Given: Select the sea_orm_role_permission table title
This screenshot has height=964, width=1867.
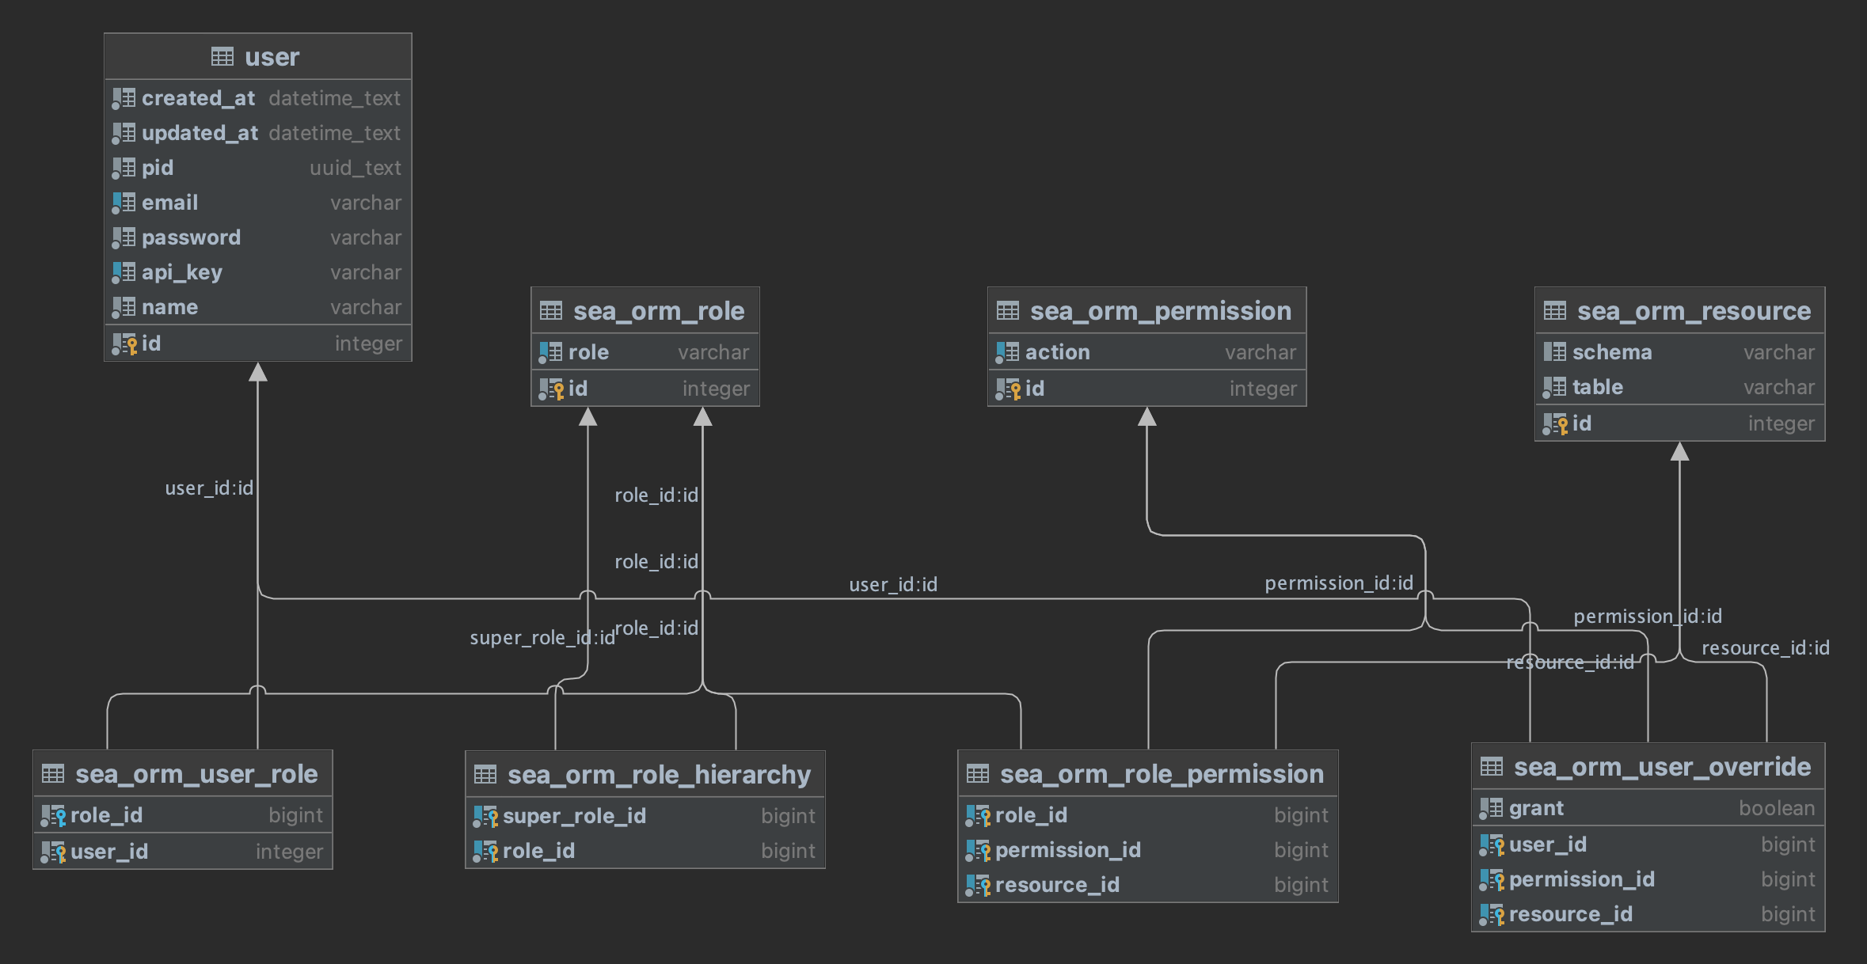Looking at the screenshot, I should (1162, 774).
